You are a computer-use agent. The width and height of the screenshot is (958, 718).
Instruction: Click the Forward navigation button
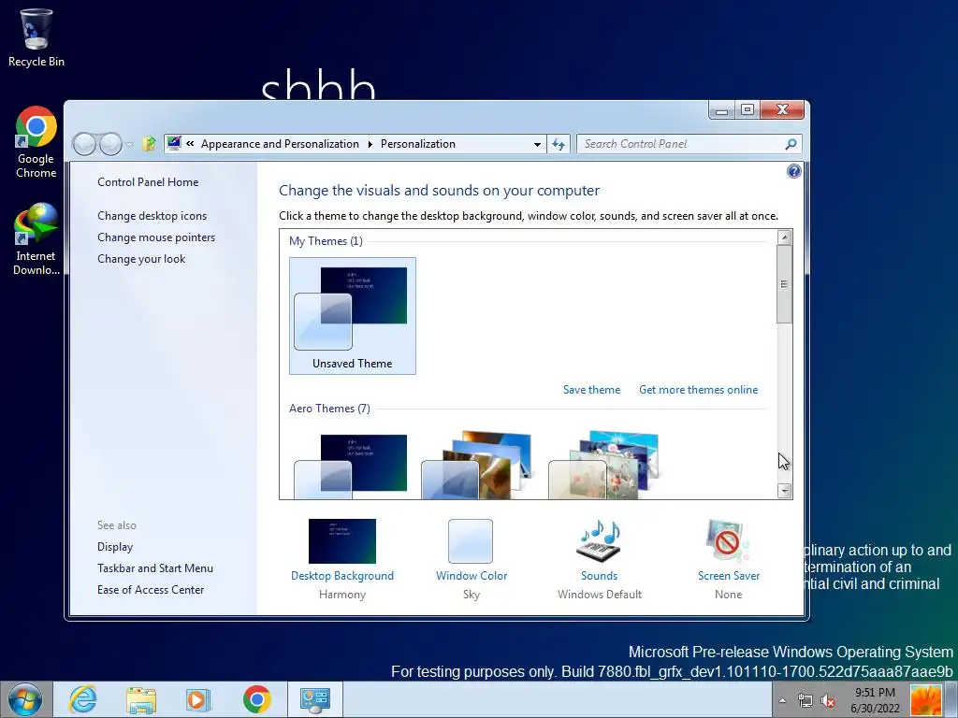click(x=110, y=144)
